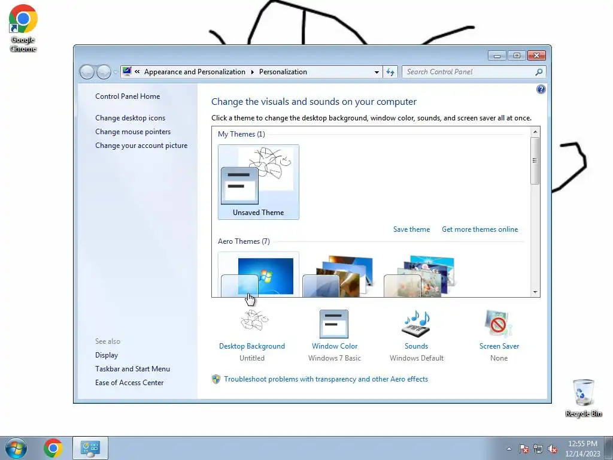Click the Screen Saver label link
The width and height of the screenshot is (613, 460).
[499, 346]
